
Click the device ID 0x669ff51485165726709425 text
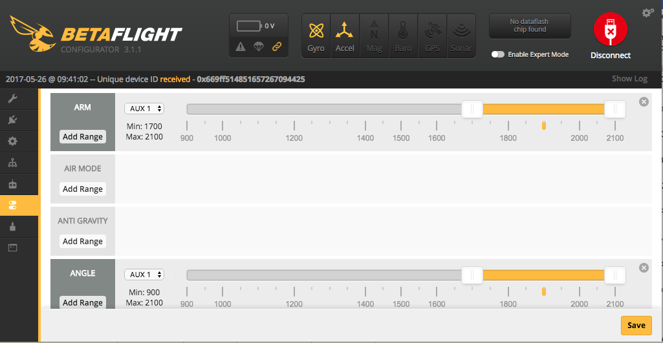click(x=251, y=79)
